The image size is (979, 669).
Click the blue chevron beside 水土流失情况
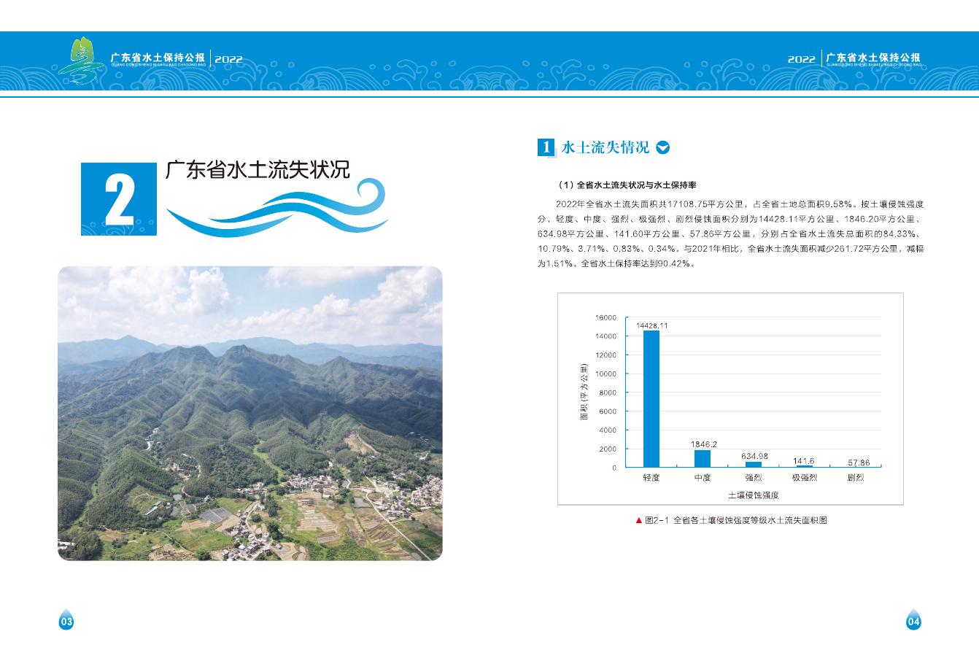662,147
